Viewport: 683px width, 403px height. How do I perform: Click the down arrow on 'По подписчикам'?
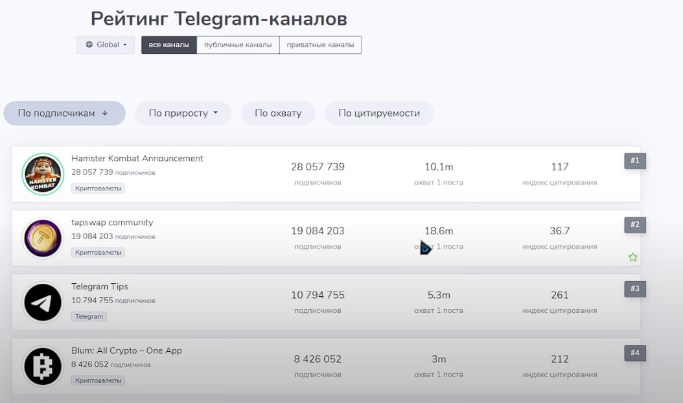pos(104,113)
